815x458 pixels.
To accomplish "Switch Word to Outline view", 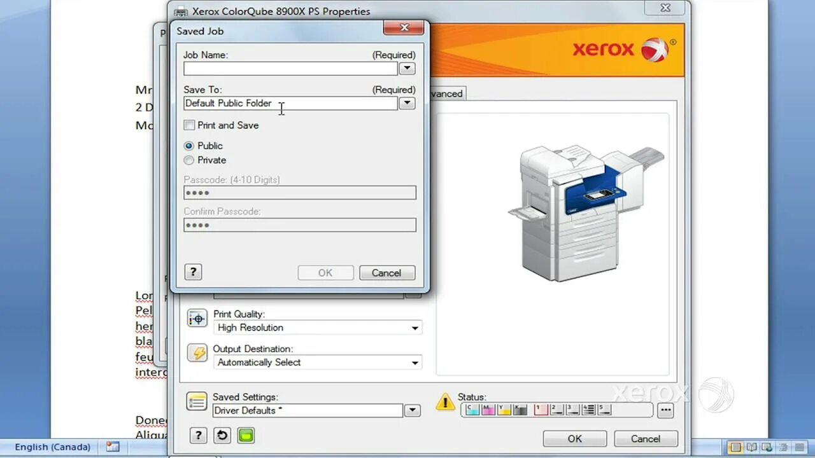I will coord(783,447).
